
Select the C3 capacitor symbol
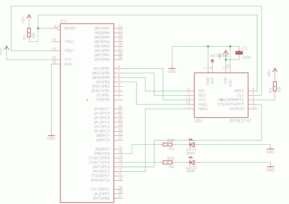[x=239, y=53]
